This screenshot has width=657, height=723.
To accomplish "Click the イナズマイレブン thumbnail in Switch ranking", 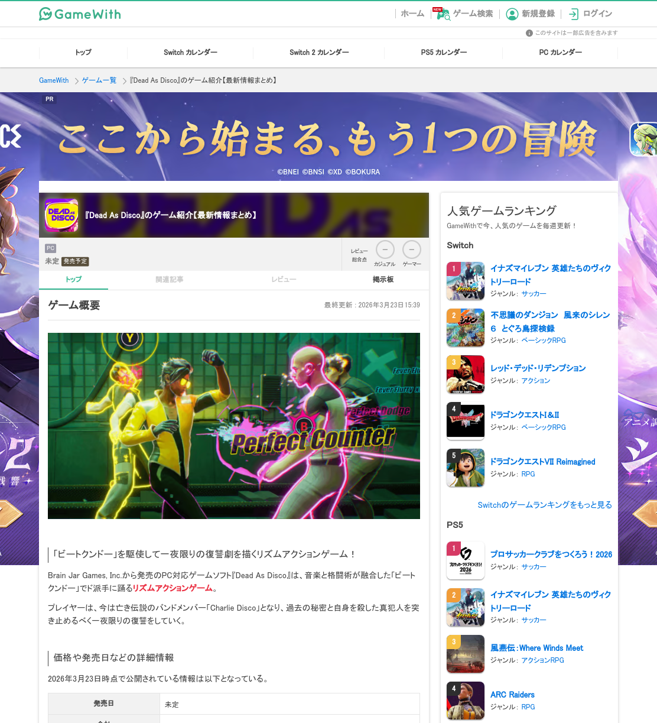I will [x=466, y=281].
